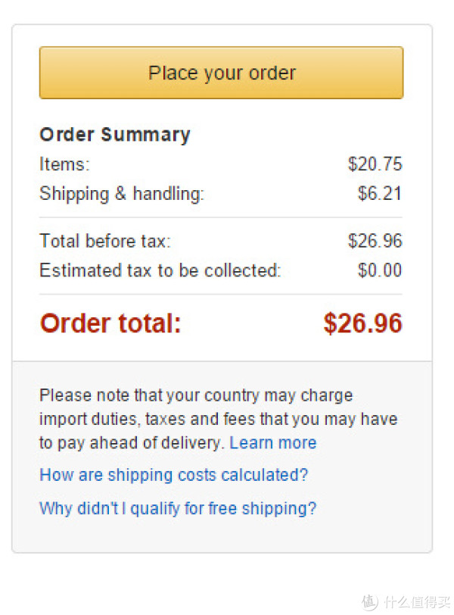Screen dimensions: 454x615
Task: Click the watermark logo icon at bottom
Action: point(370,601)
